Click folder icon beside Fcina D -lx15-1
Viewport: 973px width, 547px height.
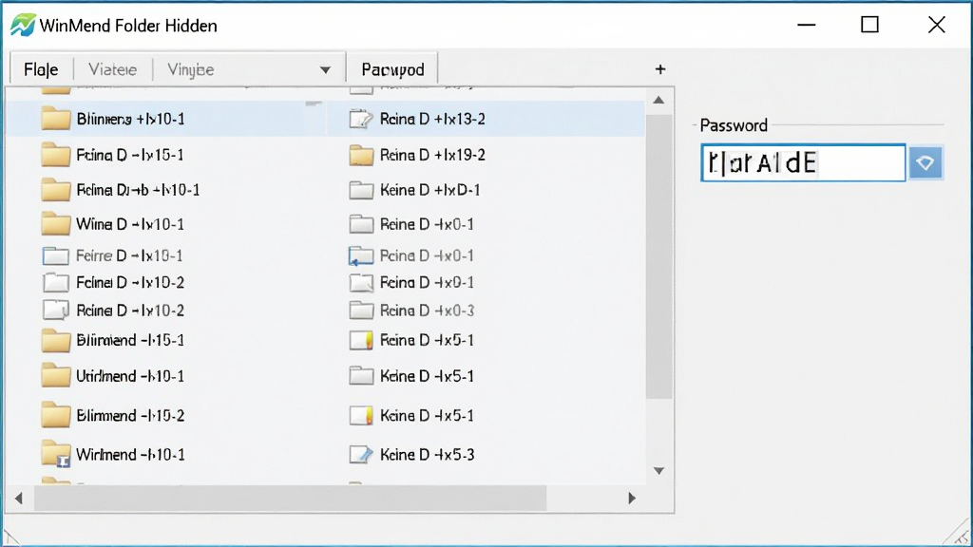(56, 155)
